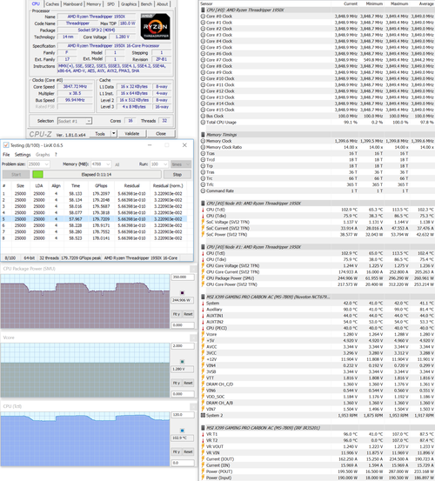Click the Tools button in CPU-Z
Image resolution: width=435 pixels, height=481 pixels.
click(x=100, y=134)
